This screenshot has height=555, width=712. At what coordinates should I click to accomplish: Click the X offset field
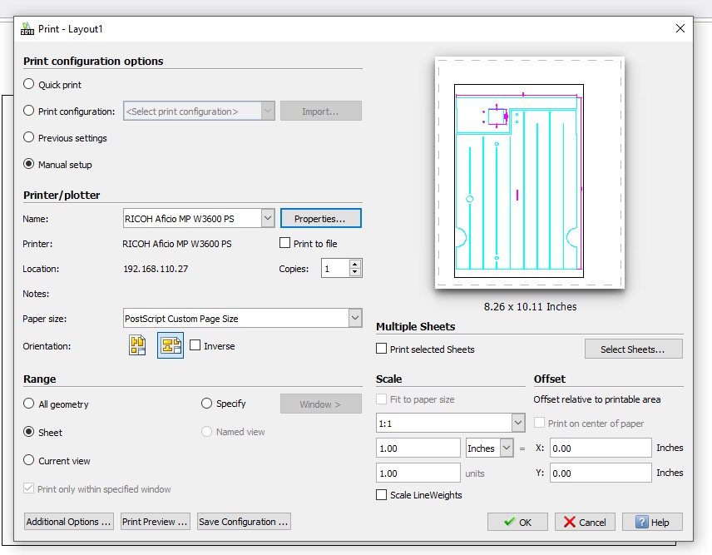coord(601,448)
